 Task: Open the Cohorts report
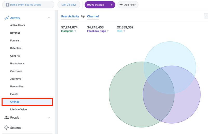point(15,56)
